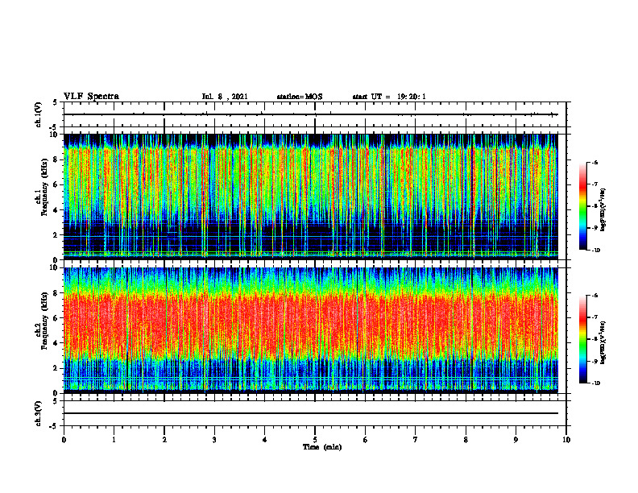Image resolution: width=638 pixels, height=493 pixels.
Task: Click the "-7" label on ch.2 colorbar
Action: [594, 317]
